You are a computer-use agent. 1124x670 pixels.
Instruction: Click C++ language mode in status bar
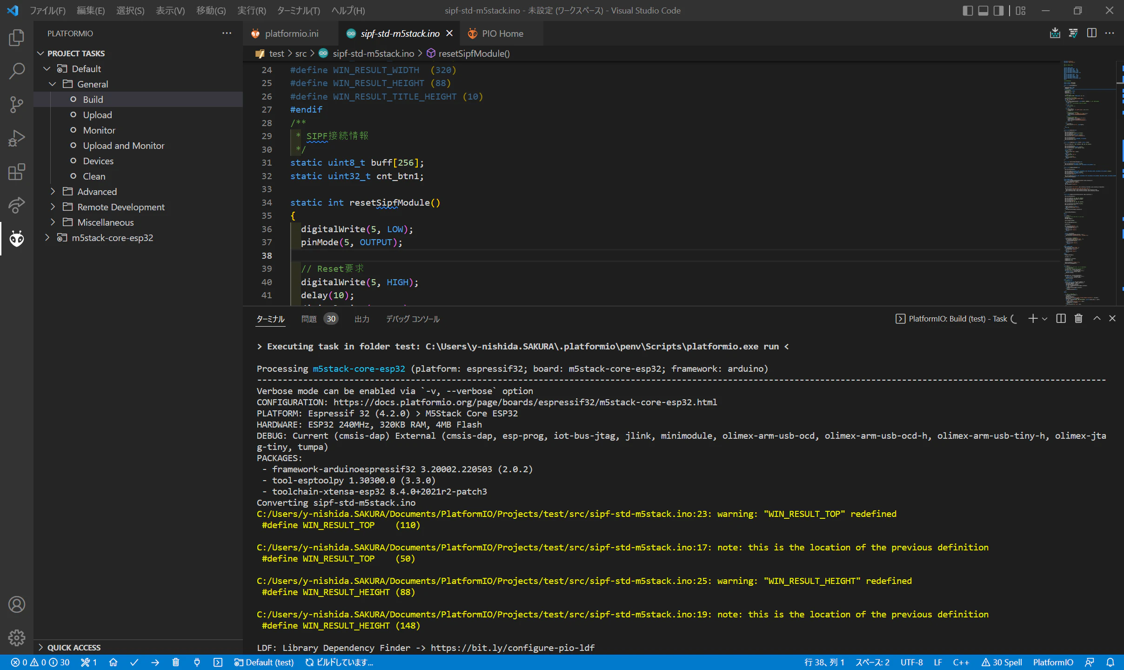click(x=961, y=662)
